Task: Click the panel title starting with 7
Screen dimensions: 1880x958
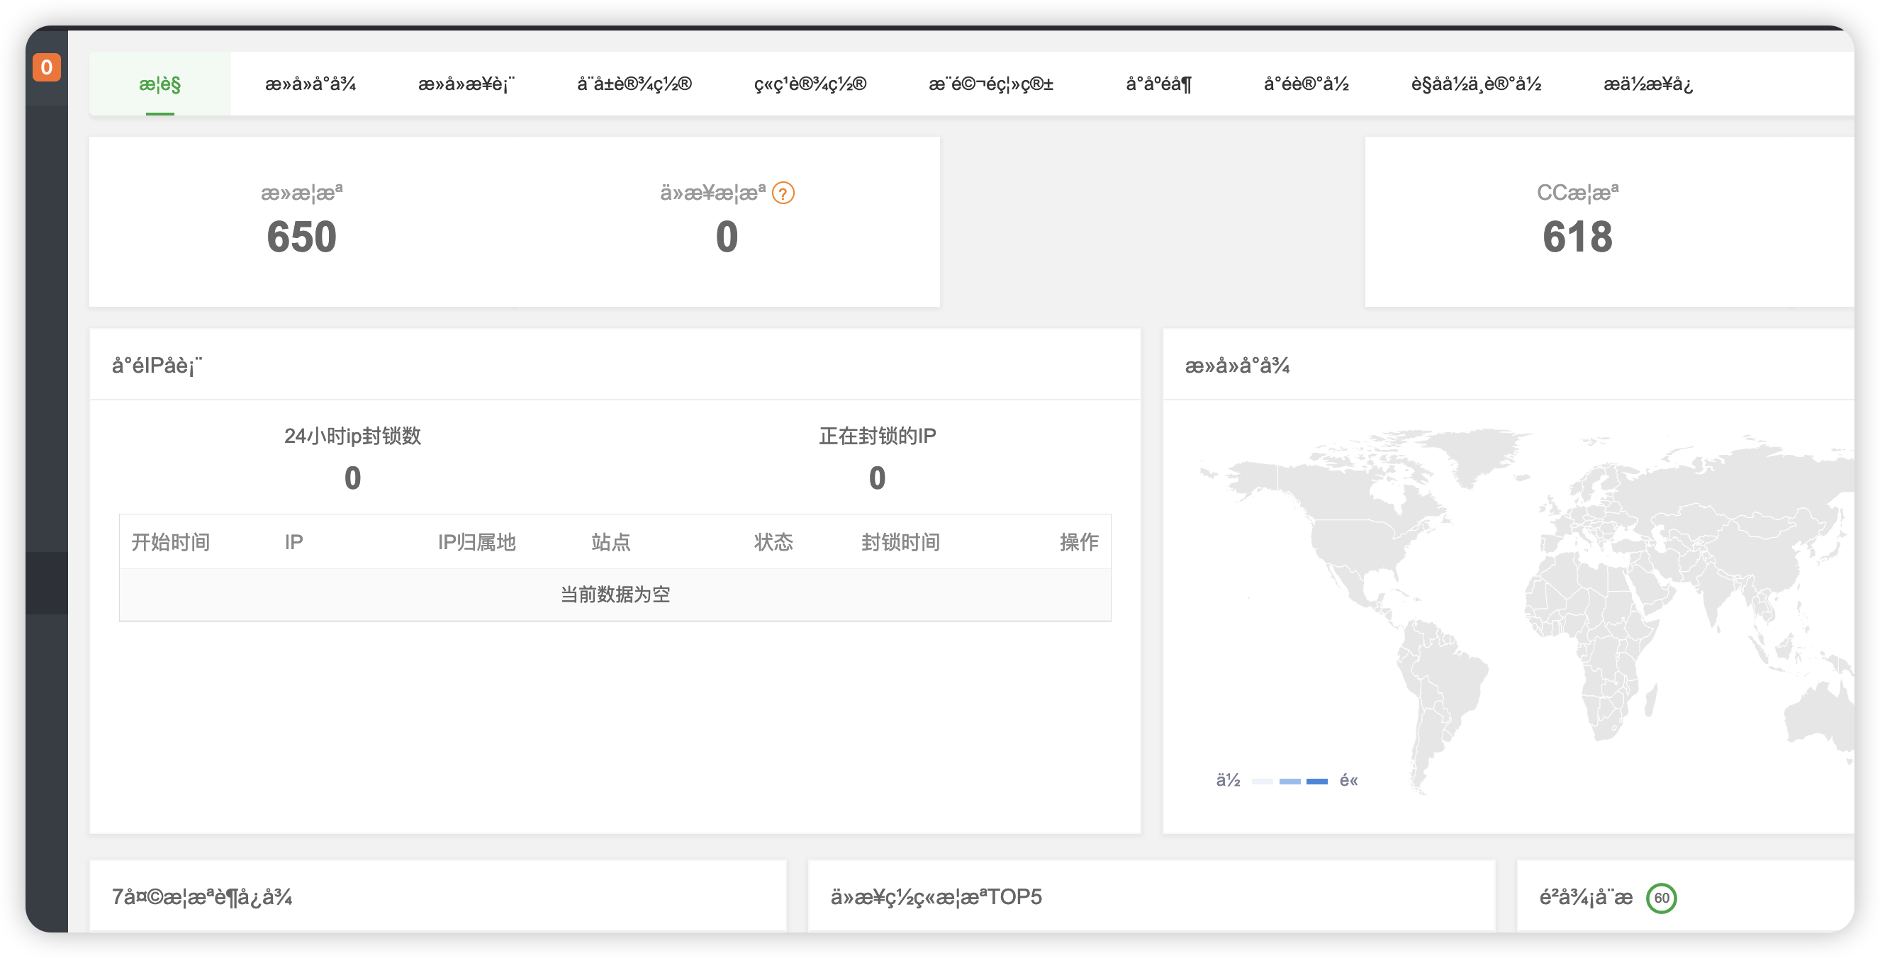Action: tap(202, 897)
